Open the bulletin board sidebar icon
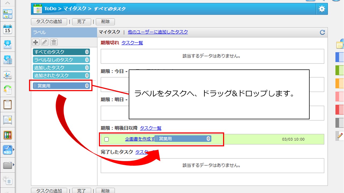This screenshot has width=344, height=193. click(8, 120)
